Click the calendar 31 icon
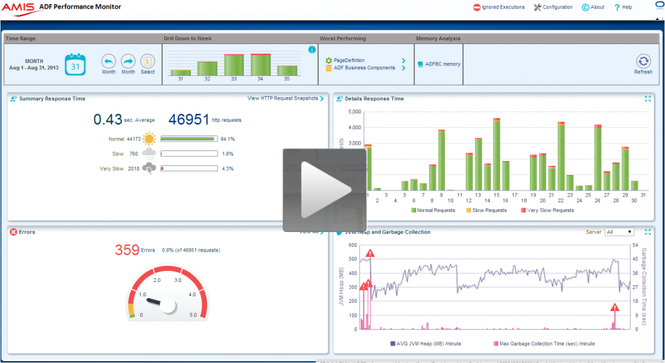 (75, 65)
